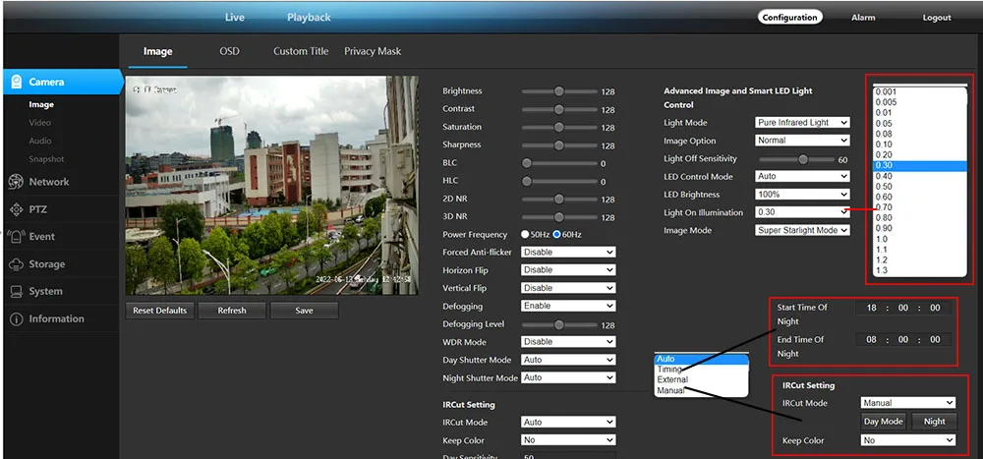Screen dimensions: 983x459
Task: Open the Event section icon
Action: pyautogui.click(x=16, y=237)
